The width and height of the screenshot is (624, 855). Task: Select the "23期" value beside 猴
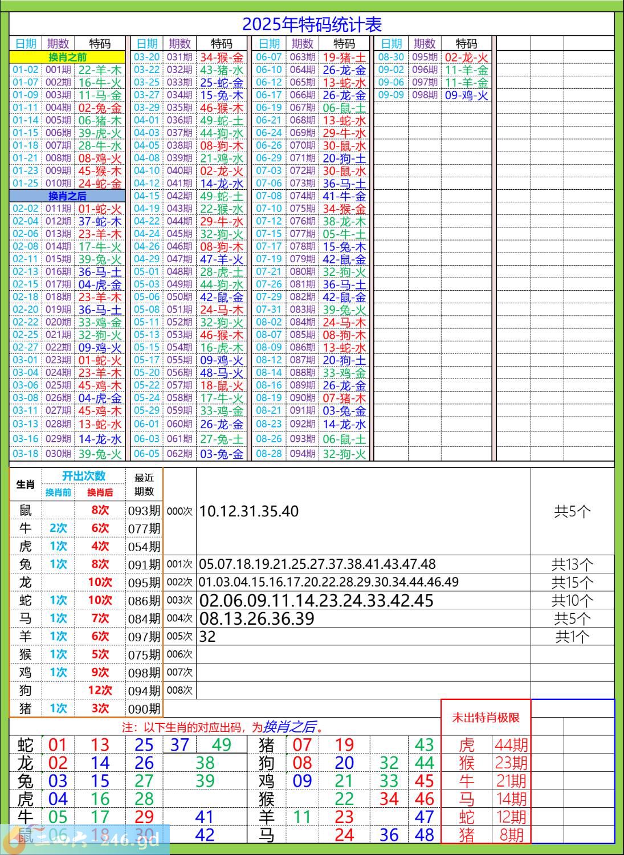(x=511, y=763)
